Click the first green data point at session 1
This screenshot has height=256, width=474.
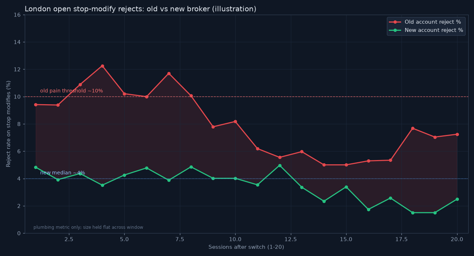point(36,167)
